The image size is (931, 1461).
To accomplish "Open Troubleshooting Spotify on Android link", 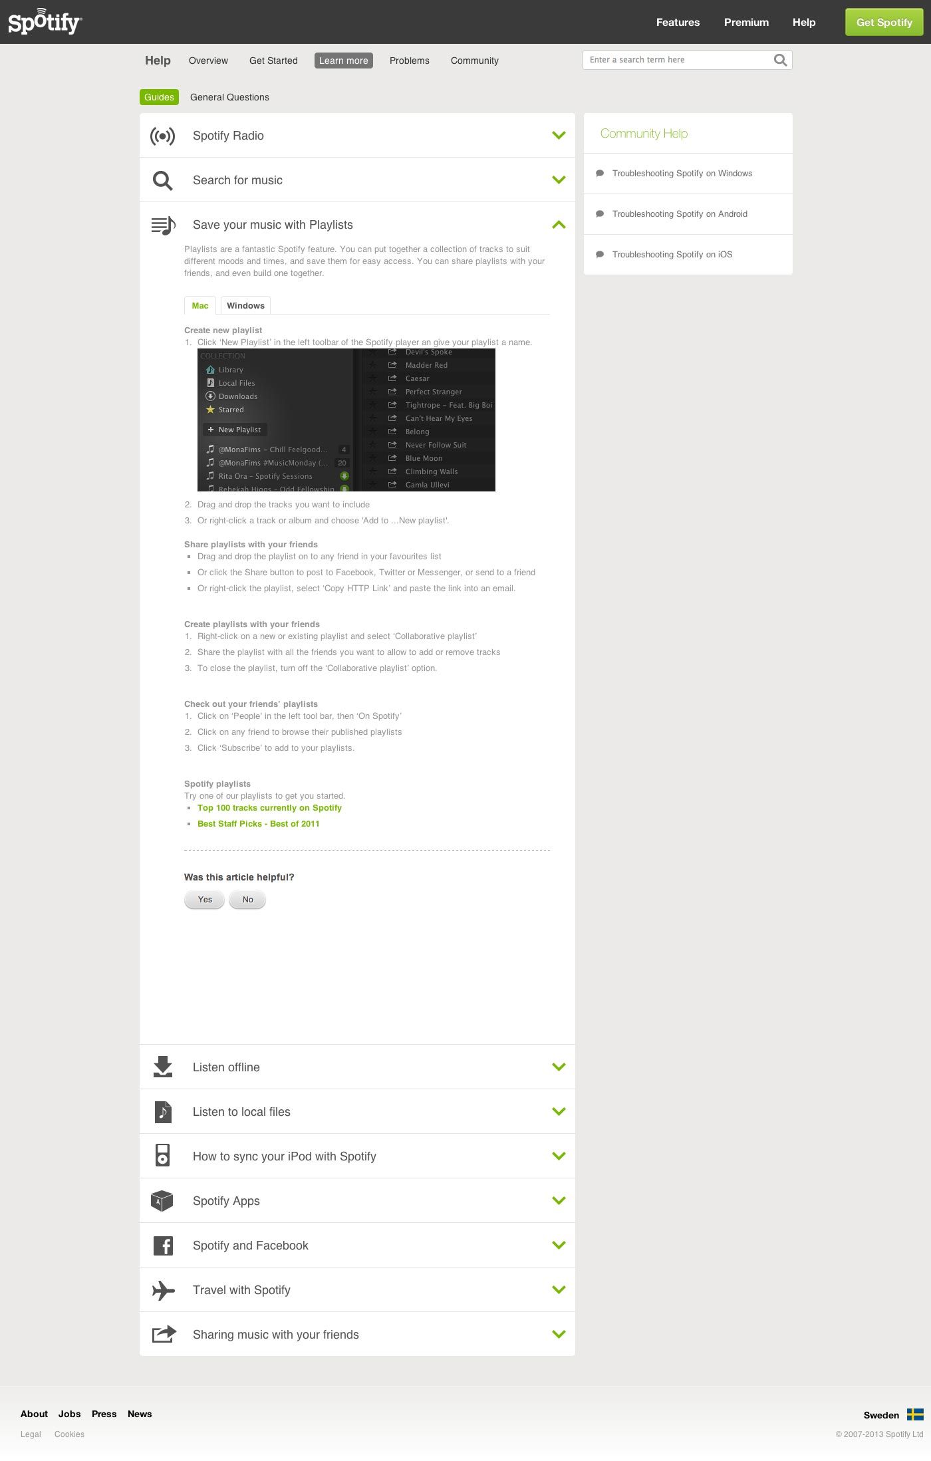I will [x=680, y=214].
